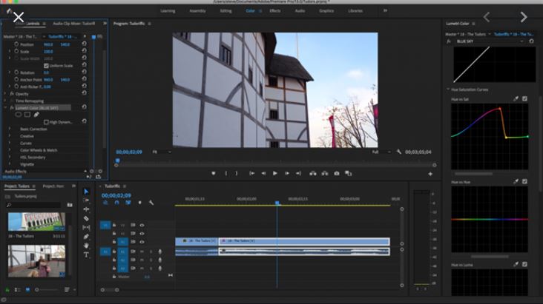
Task: Expand the Creative section
Action: pos(10,136)
